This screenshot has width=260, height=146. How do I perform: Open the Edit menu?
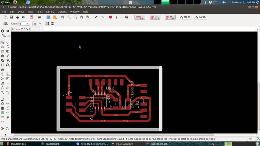pyautogui.click(x=12, y=12)
